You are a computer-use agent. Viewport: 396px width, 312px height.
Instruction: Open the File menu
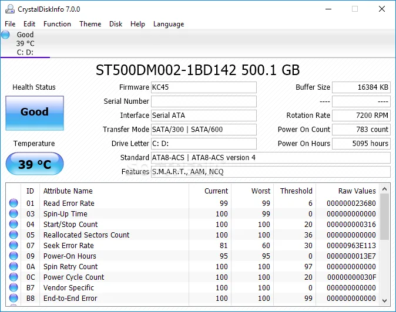pyautogui.click(x=10, y=24)
